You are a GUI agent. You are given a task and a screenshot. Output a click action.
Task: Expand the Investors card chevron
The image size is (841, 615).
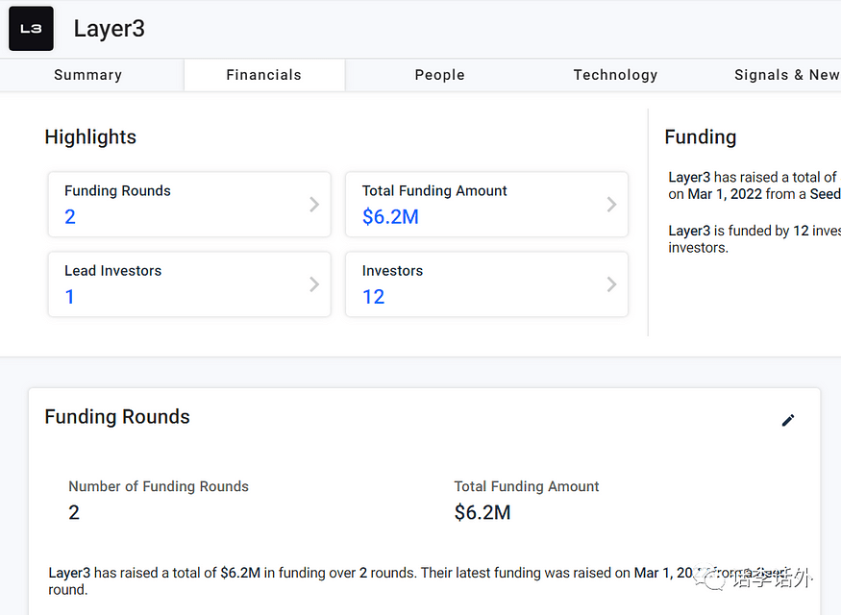(611, 283)
